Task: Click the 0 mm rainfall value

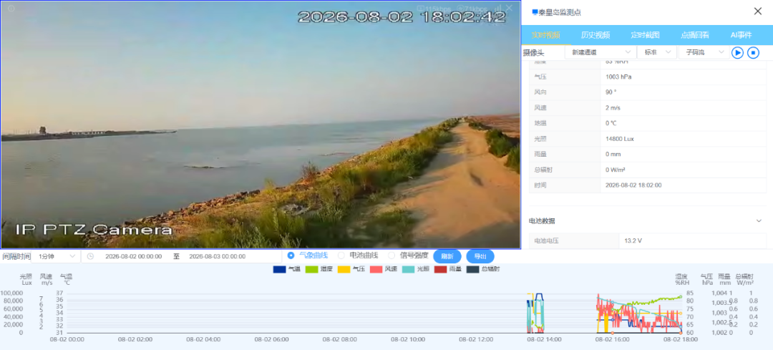Action: pos(613,155)
